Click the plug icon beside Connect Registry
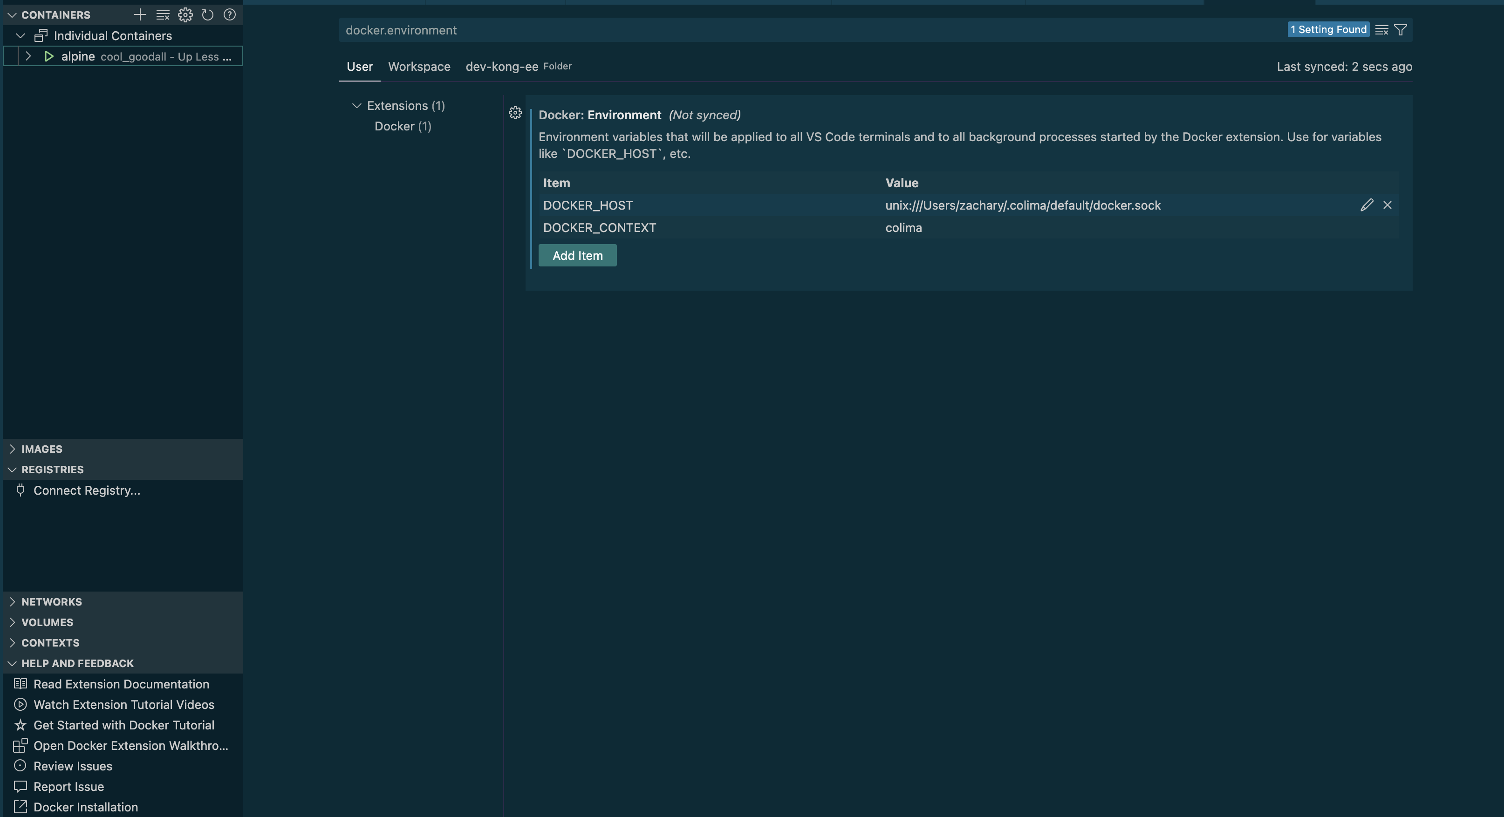This screenshot has width=1504, height=817. tap(21, 490)
